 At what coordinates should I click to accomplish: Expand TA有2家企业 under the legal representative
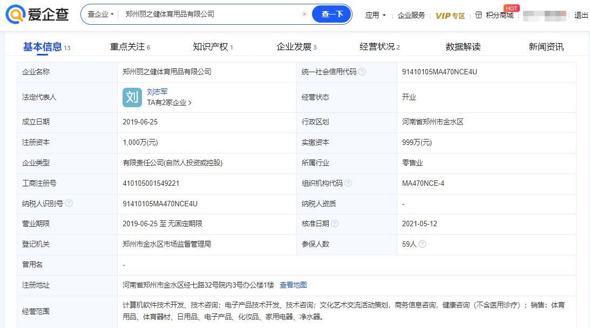[x=169, y=102]
